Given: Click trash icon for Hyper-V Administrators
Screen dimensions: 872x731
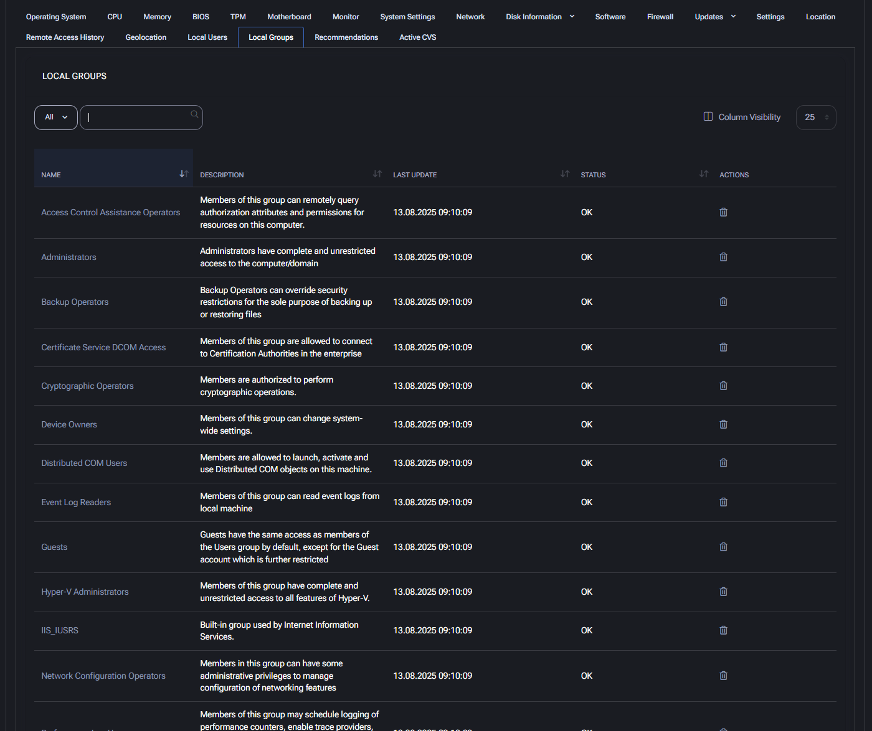Looking at the screenshot, I should [x=723, y=592].
